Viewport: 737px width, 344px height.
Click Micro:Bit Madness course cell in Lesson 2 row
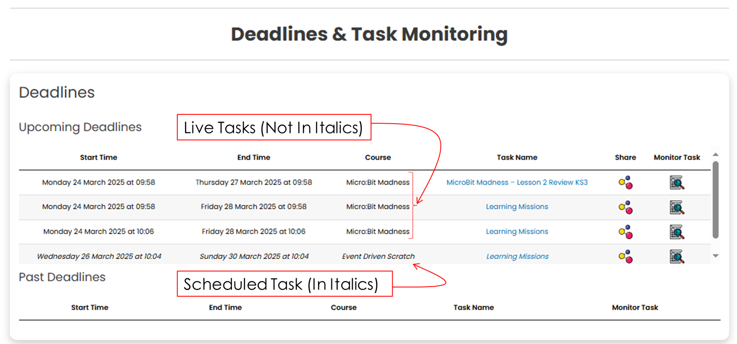pyautogui.click(x=378, y=182)
